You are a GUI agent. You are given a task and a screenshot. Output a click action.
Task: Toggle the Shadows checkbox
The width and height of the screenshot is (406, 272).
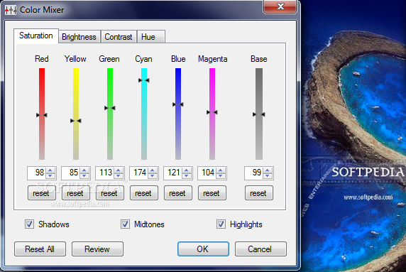click(29, 224)
